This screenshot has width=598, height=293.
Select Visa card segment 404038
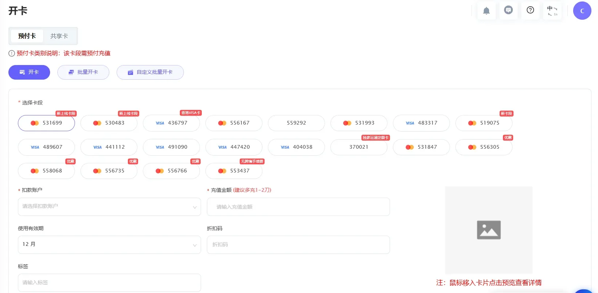(x=296, y=147)
